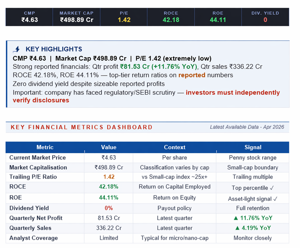
Task: Click the Key Financial Metrics Dashboard heading
Action: tap(81, 127)
